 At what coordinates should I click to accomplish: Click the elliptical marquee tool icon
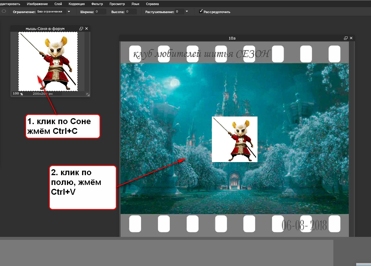(4, 12)
